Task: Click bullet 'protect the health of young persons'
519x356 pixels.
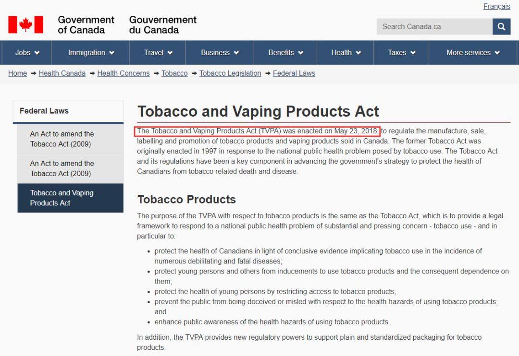Action: pyautogui.click(x=275, y=292)
